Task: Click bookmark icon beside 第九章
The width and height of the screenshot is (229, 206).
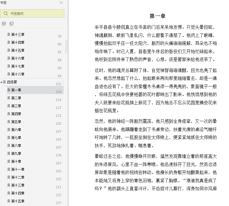Action: pyautogui.click(x=9, y=153)
